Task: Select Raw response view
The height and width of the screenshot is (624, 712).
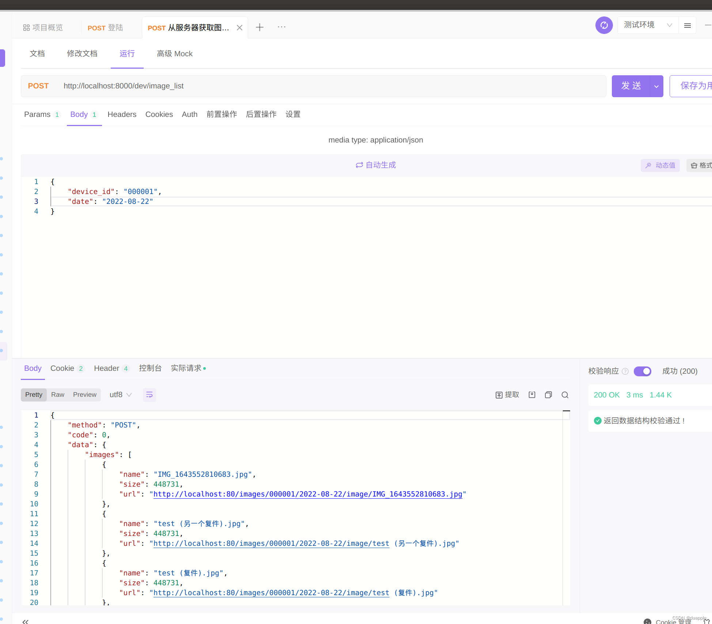Action: click(x=58, y=395)
